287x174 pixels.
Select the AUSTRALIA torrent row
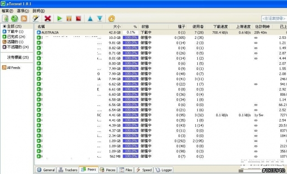pos(161,32)
